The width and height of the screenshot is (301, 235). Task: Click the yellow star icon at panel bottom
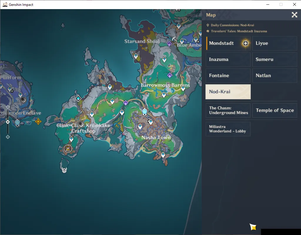point(253,227)
